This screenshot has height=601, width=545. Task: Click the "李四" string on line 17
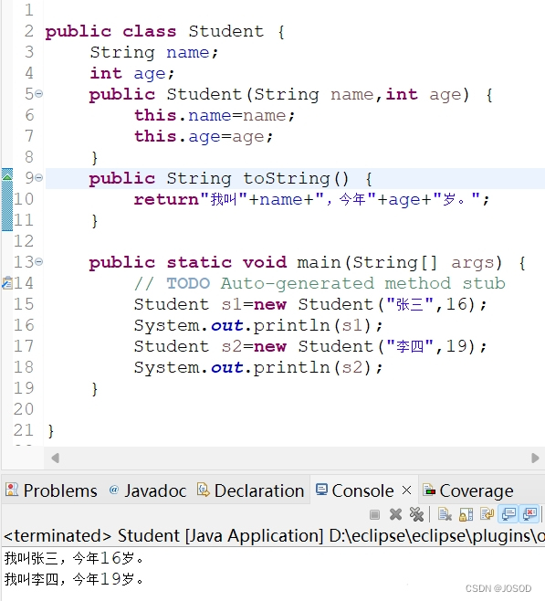410,346
